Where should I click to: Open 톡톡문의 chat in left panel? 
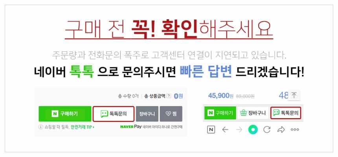tap(114, 114)
